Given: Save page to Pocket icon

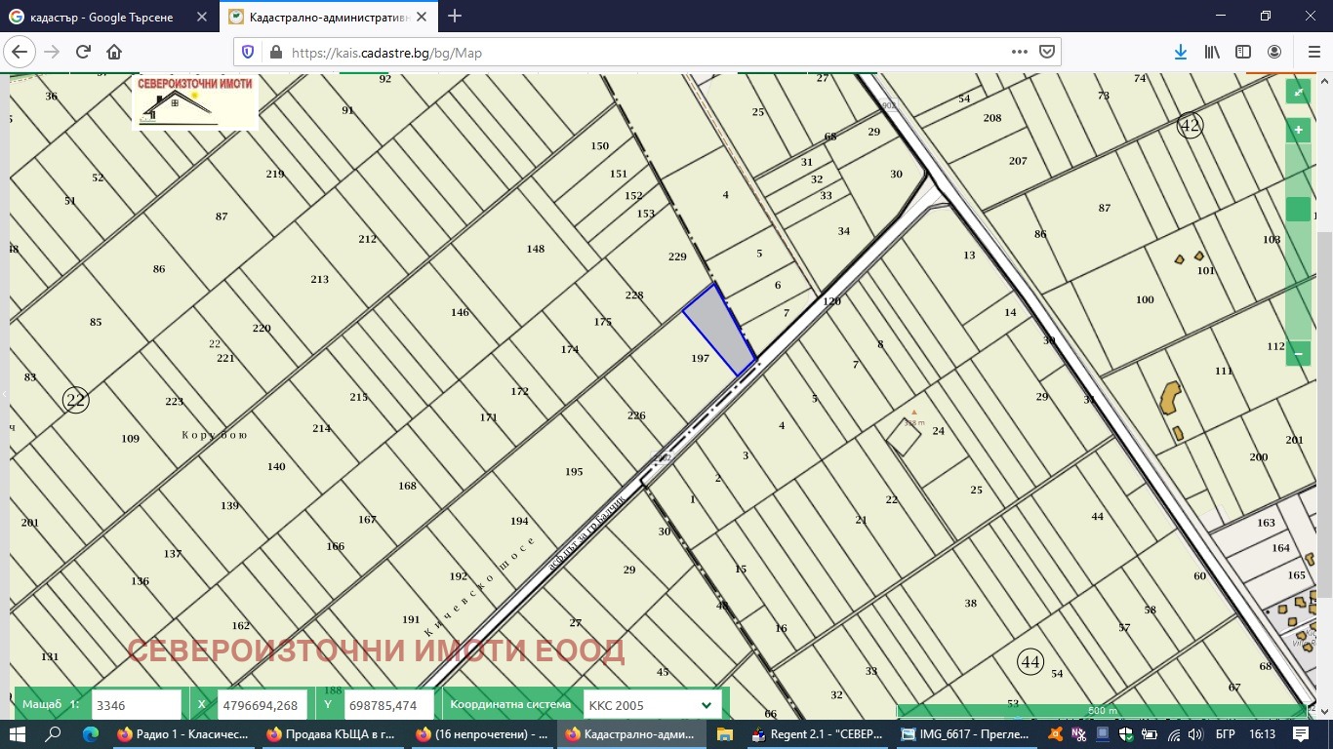Looking at the screenshot, I should pyautogui.click(x=1046, y=53).
